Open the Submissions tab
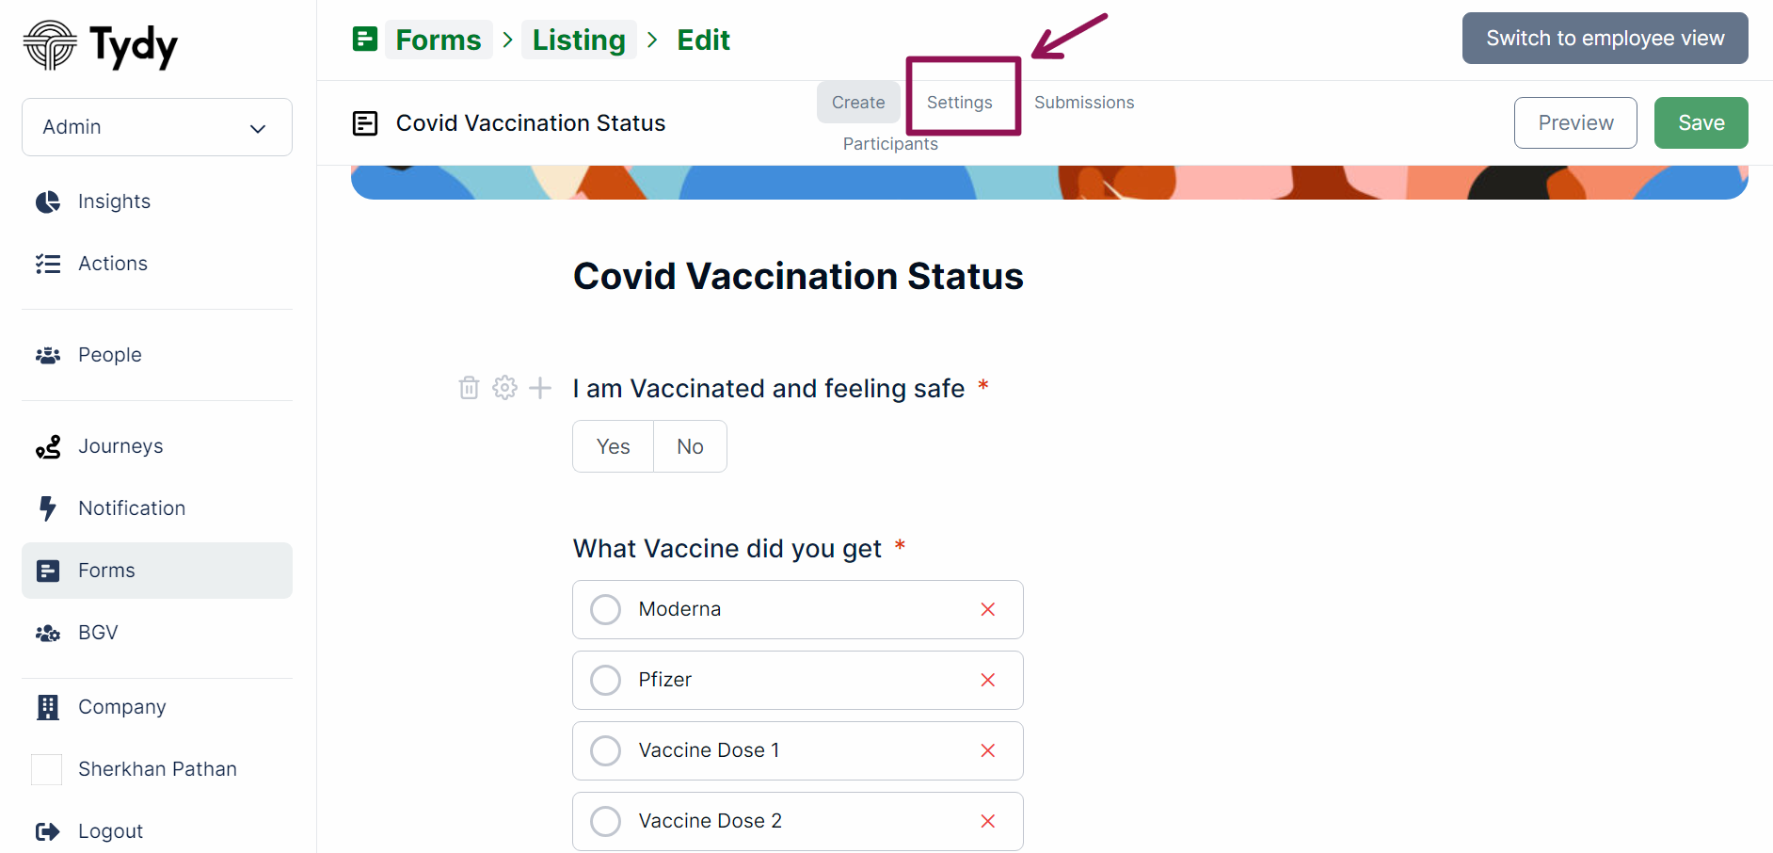The image size is (1773, 853). tap(1084, 102)
